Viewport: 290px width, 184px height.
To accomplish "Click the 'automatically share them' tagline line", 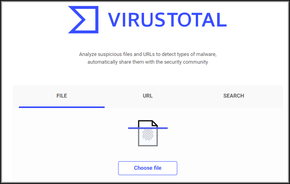I will point(148,62).
